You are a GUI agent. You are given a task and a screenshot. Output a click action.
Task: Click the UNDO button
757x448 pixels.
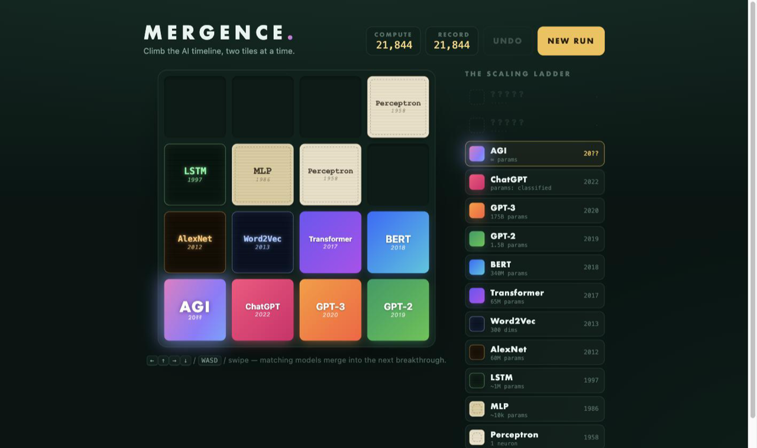[x=507, y=41]
